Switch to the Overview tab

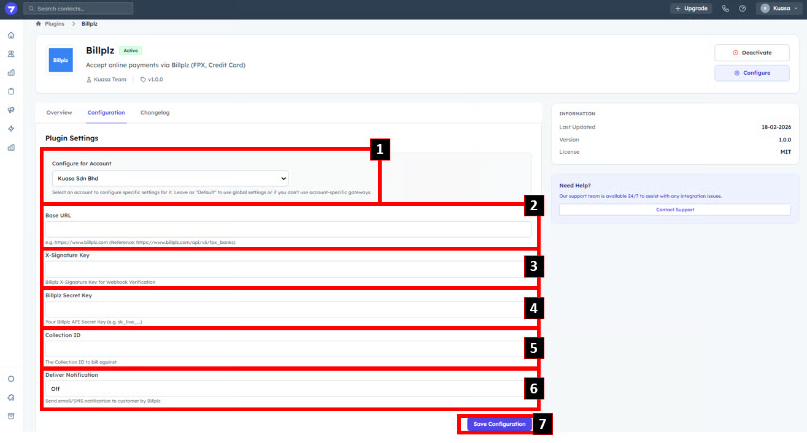[59, 113]
